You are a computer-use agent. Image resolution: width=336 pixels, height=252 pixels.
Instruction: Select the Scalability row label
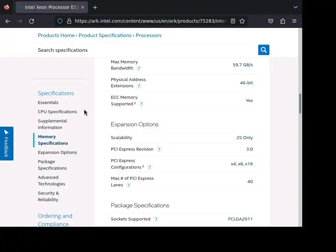[x=121, y=138]
